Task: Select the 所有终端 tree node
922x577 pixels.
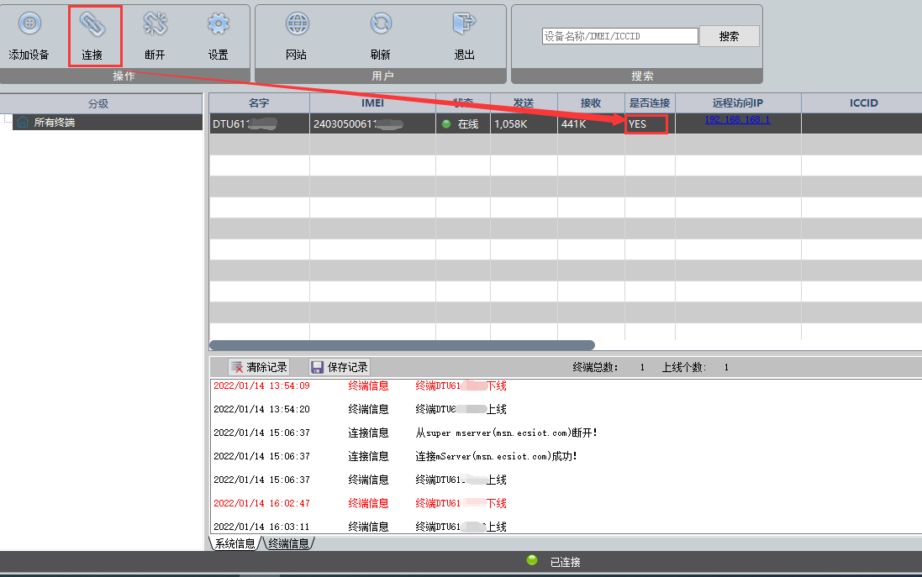Action: pos(107,123)
